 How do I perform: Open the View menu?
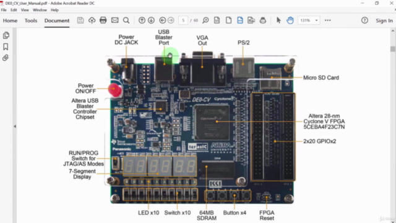point(25,10)
